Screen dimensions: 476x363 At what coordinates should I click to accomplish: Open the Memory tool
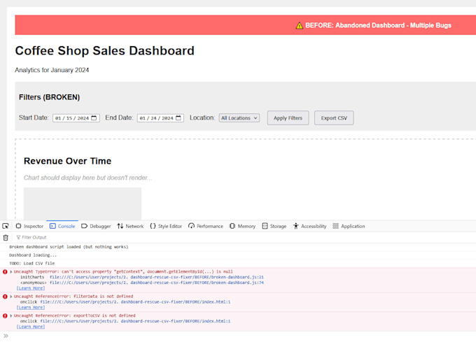tap(242, 226)
